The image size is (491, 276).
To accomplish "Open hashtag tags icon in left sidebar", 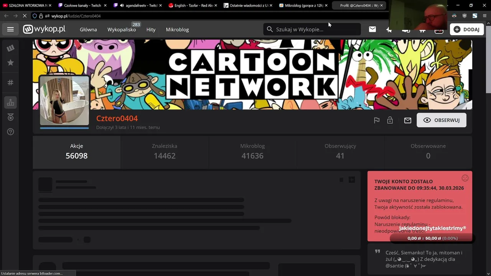I will [x=10, y=82].
